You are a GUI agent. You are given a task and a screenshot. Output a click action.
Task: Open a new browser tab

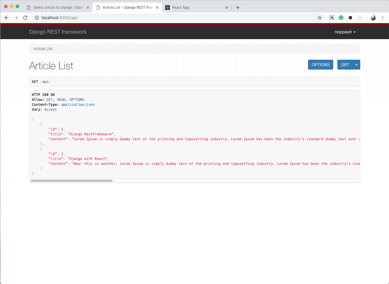238,8
